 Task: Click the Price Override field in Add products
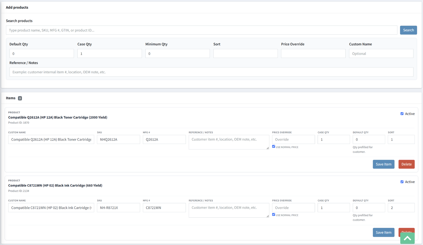[313, 54]
